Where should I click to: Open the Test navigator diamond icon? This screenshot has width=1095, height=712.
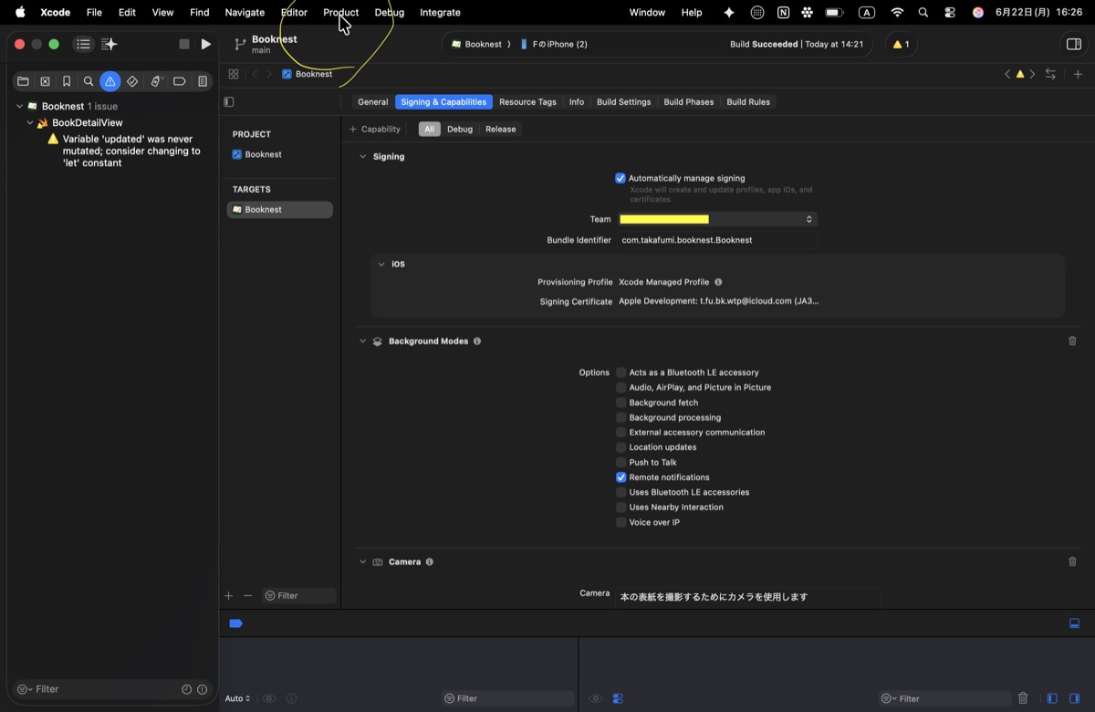132,81
